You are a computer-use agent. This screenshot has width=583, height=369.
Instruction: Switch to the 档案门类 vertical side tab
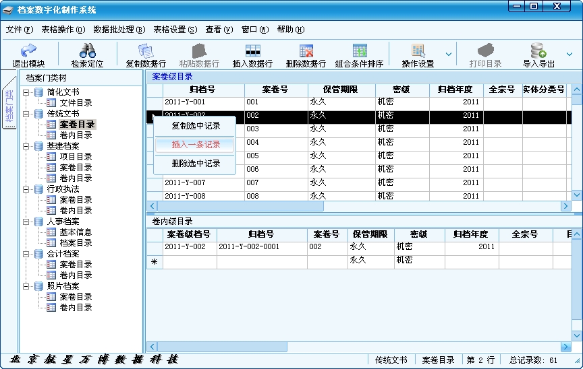(9, 104)
